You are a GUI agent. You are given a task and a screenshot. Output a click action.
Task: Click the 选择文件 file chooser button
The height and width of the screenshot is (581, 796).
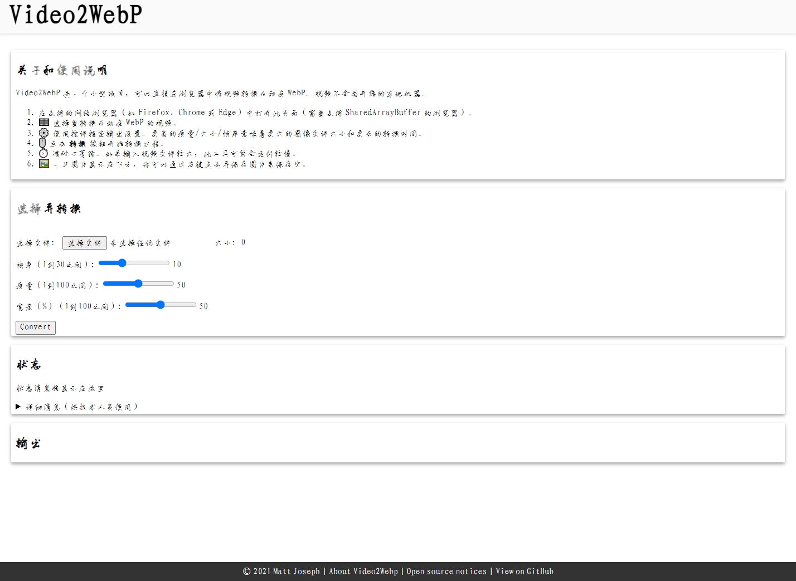[85, 243]
